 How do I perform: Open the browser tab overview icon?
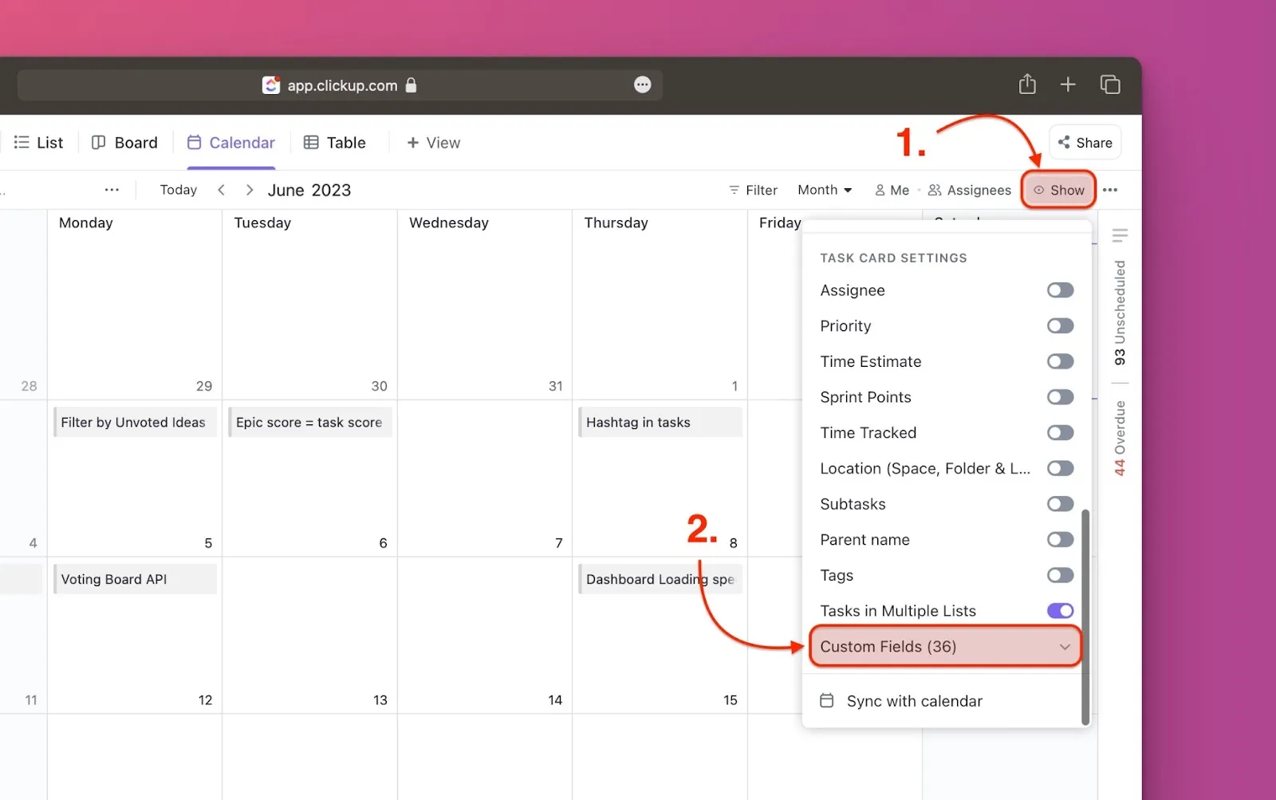point(1110,85)
